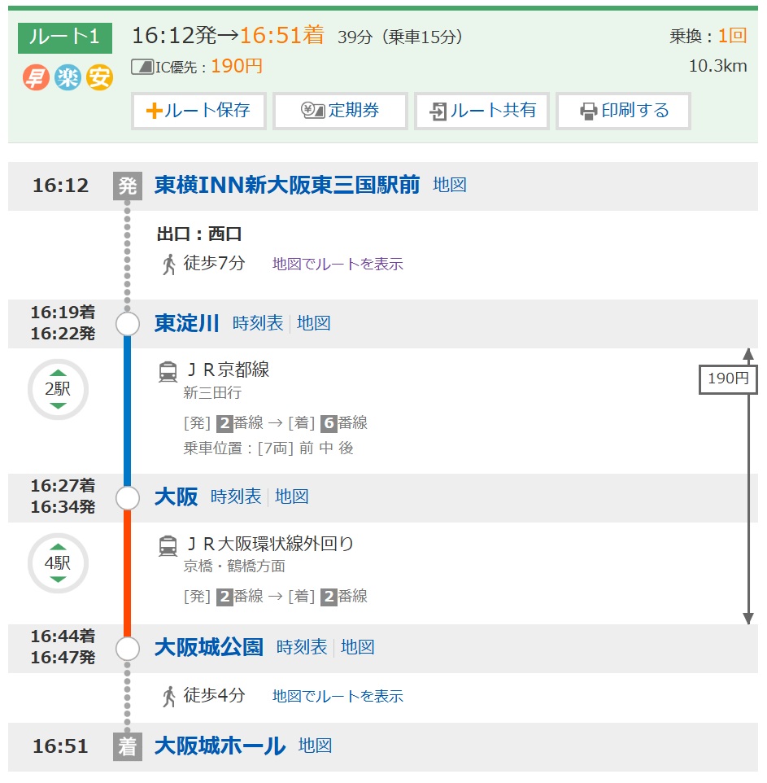Open 地図 next to 大阪城ホール
This screenshot has width=767, height=783.
pyautogui.click(x=315, y=746)
